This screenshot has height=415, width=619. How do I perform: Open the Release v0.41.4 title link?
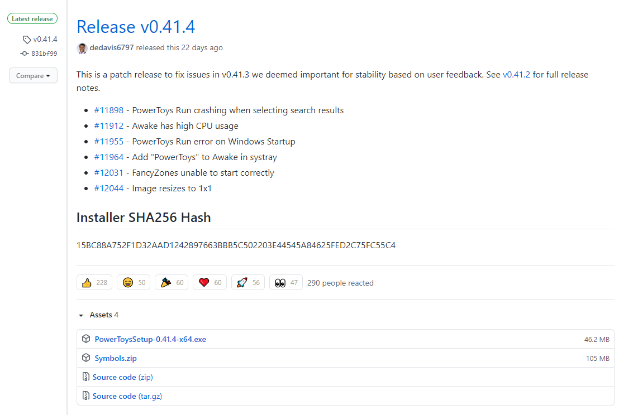[135, 27]
